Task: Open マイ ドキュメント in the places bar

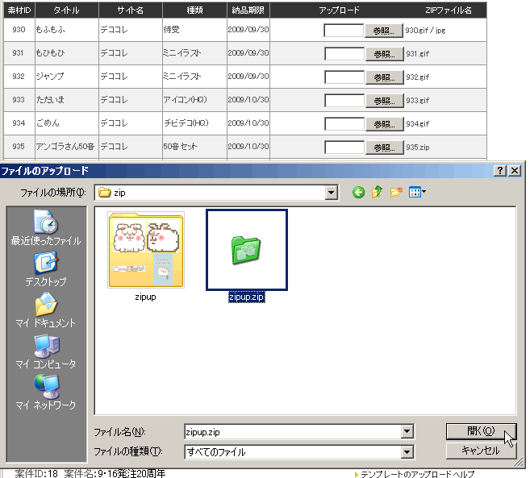Action: click(x=45, y=310)
